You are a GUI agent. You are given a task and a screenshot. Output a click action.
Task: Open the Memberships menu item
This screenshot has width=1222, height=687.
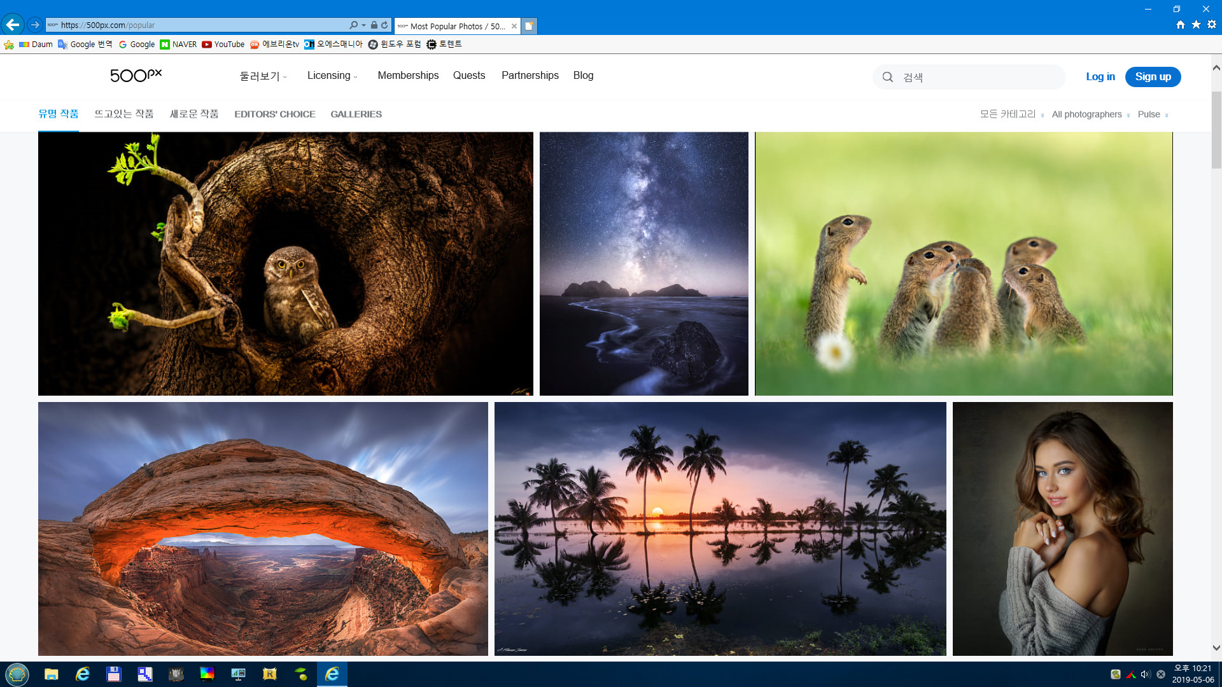408,76
